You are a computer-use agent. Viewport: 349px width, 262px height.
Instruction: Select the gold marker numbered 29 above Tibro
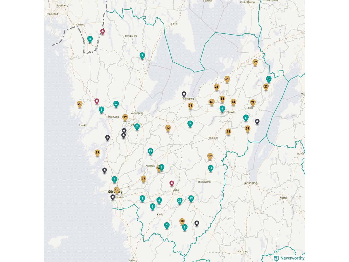tap(253, 102)
